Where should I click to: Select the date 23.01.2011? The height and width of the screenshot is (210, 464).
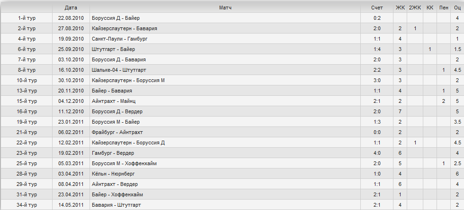click(71, 122)
